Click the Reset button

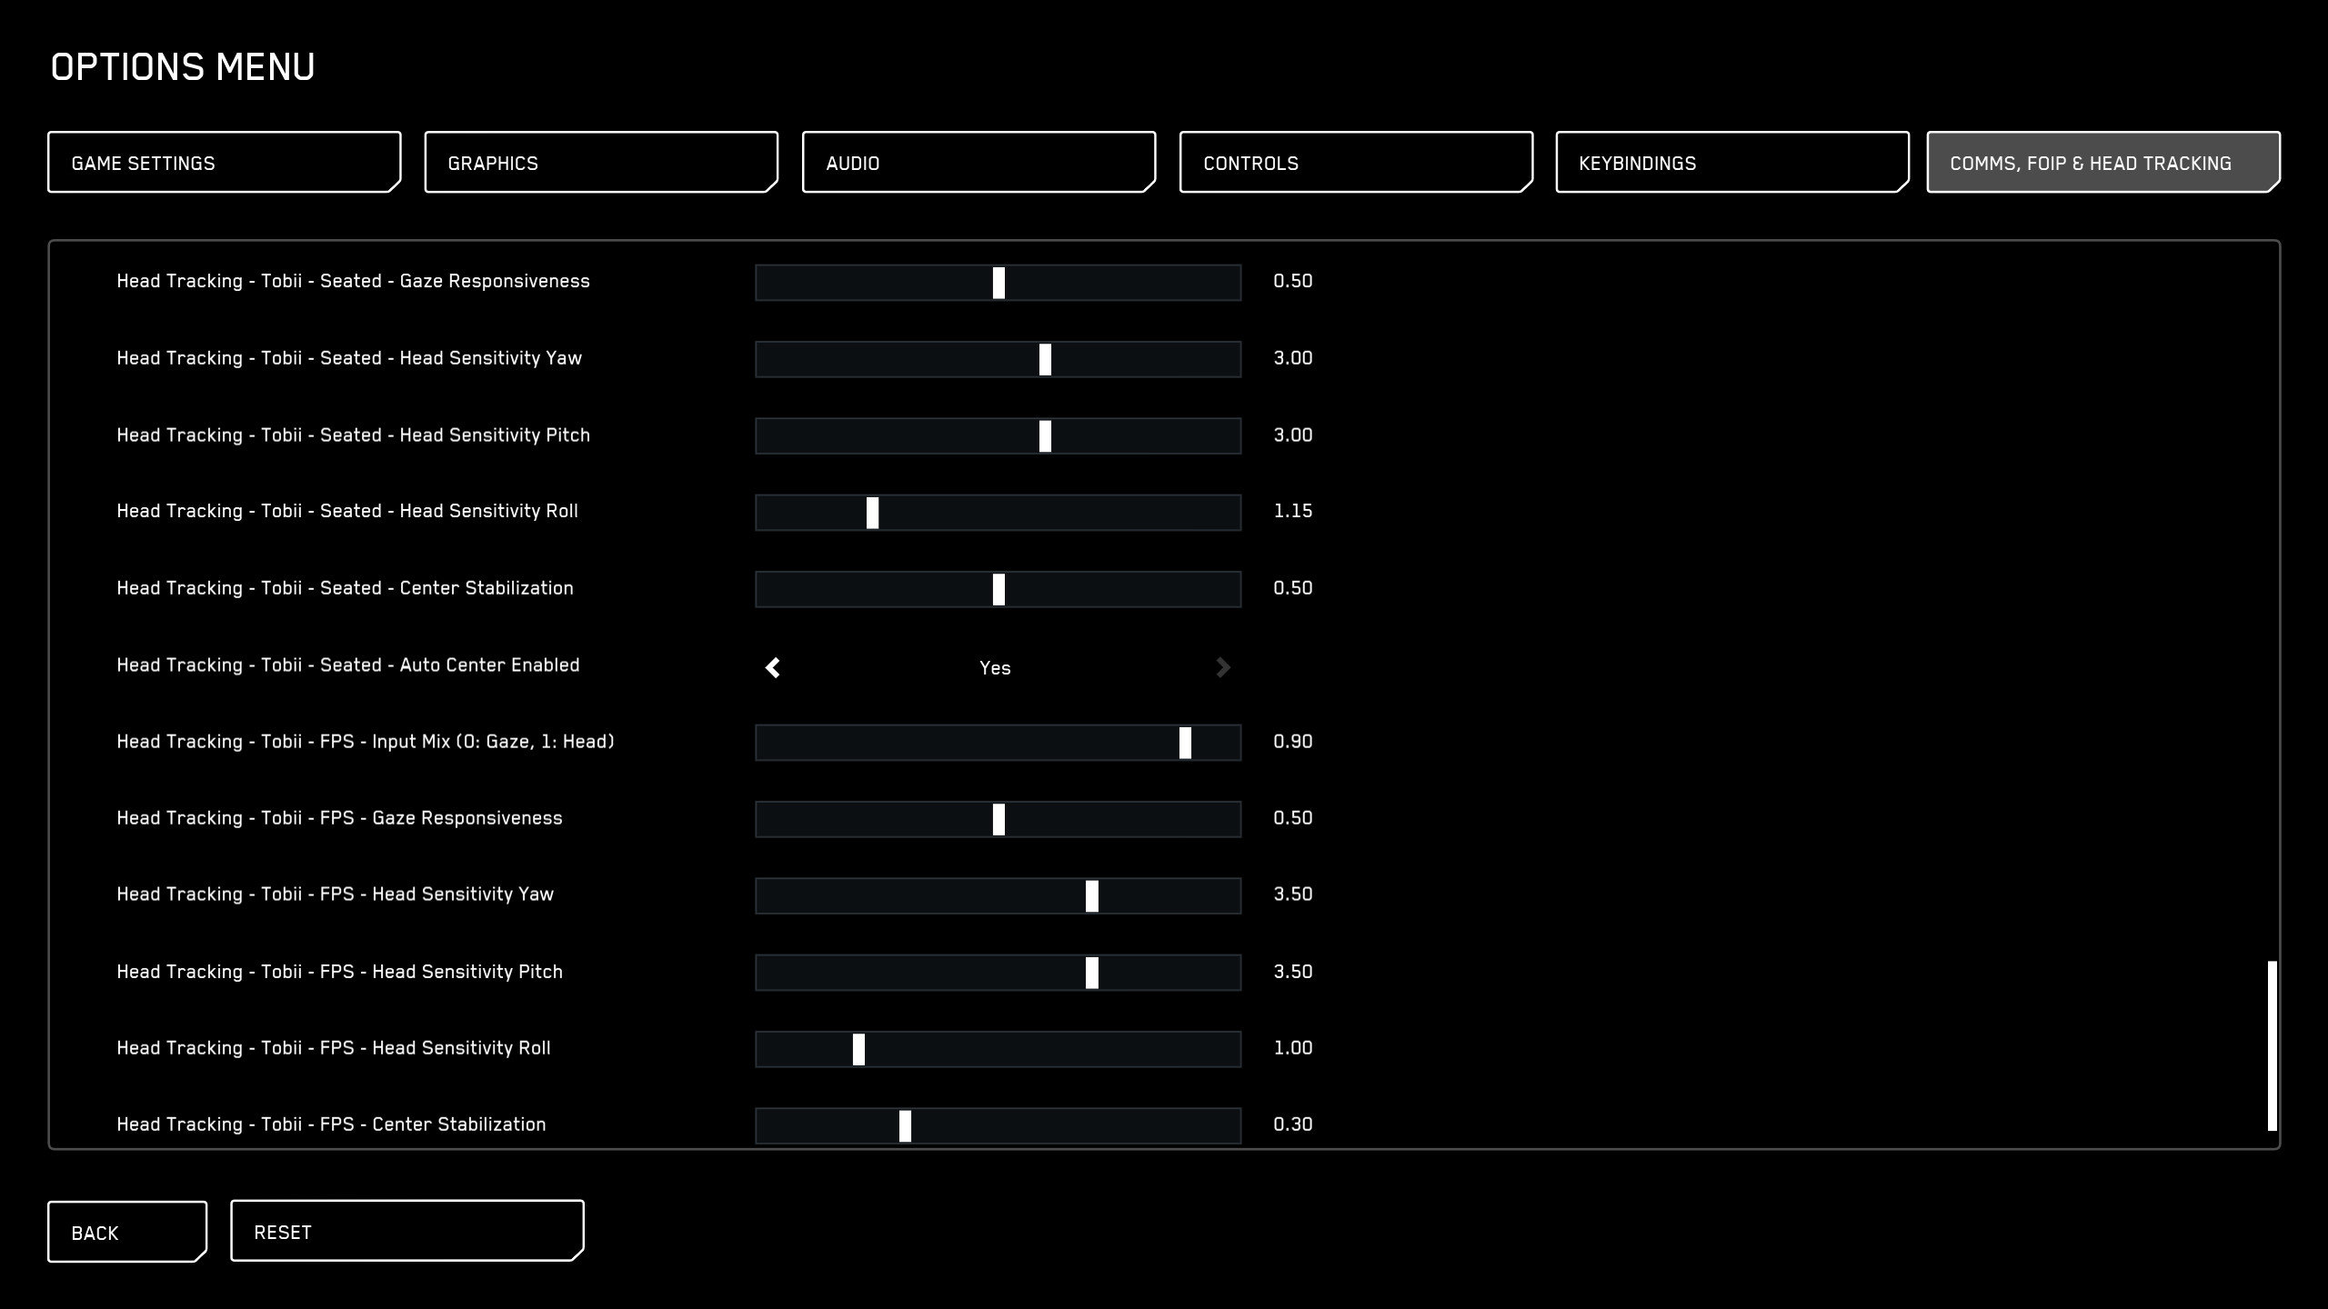[x=406, y=1231]
